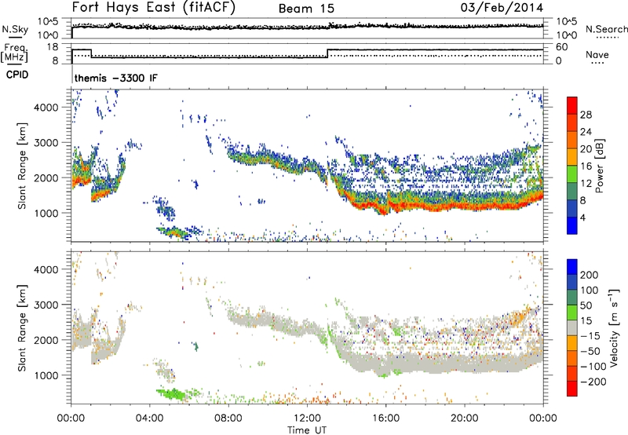Click the Velocity [m s-1] colorbar title
Image resolution: width=628 pixels, height=435 pixels.
[x=612, y=328]
